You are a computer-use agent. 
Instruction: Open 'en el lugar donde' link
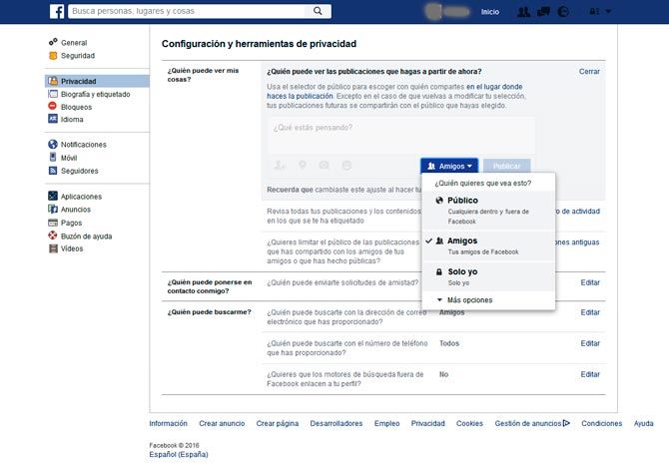click(494, 87)
